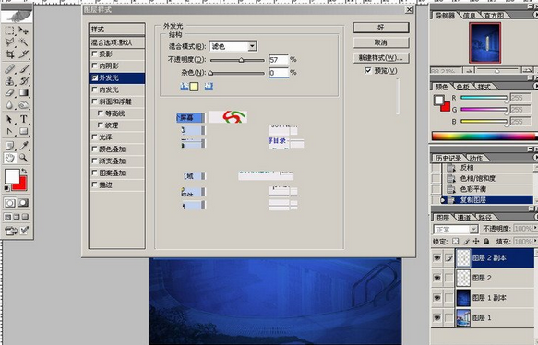Select the Type tool in toolbox
This screenshot has width=538, height=345.
[x=23, y=119]
